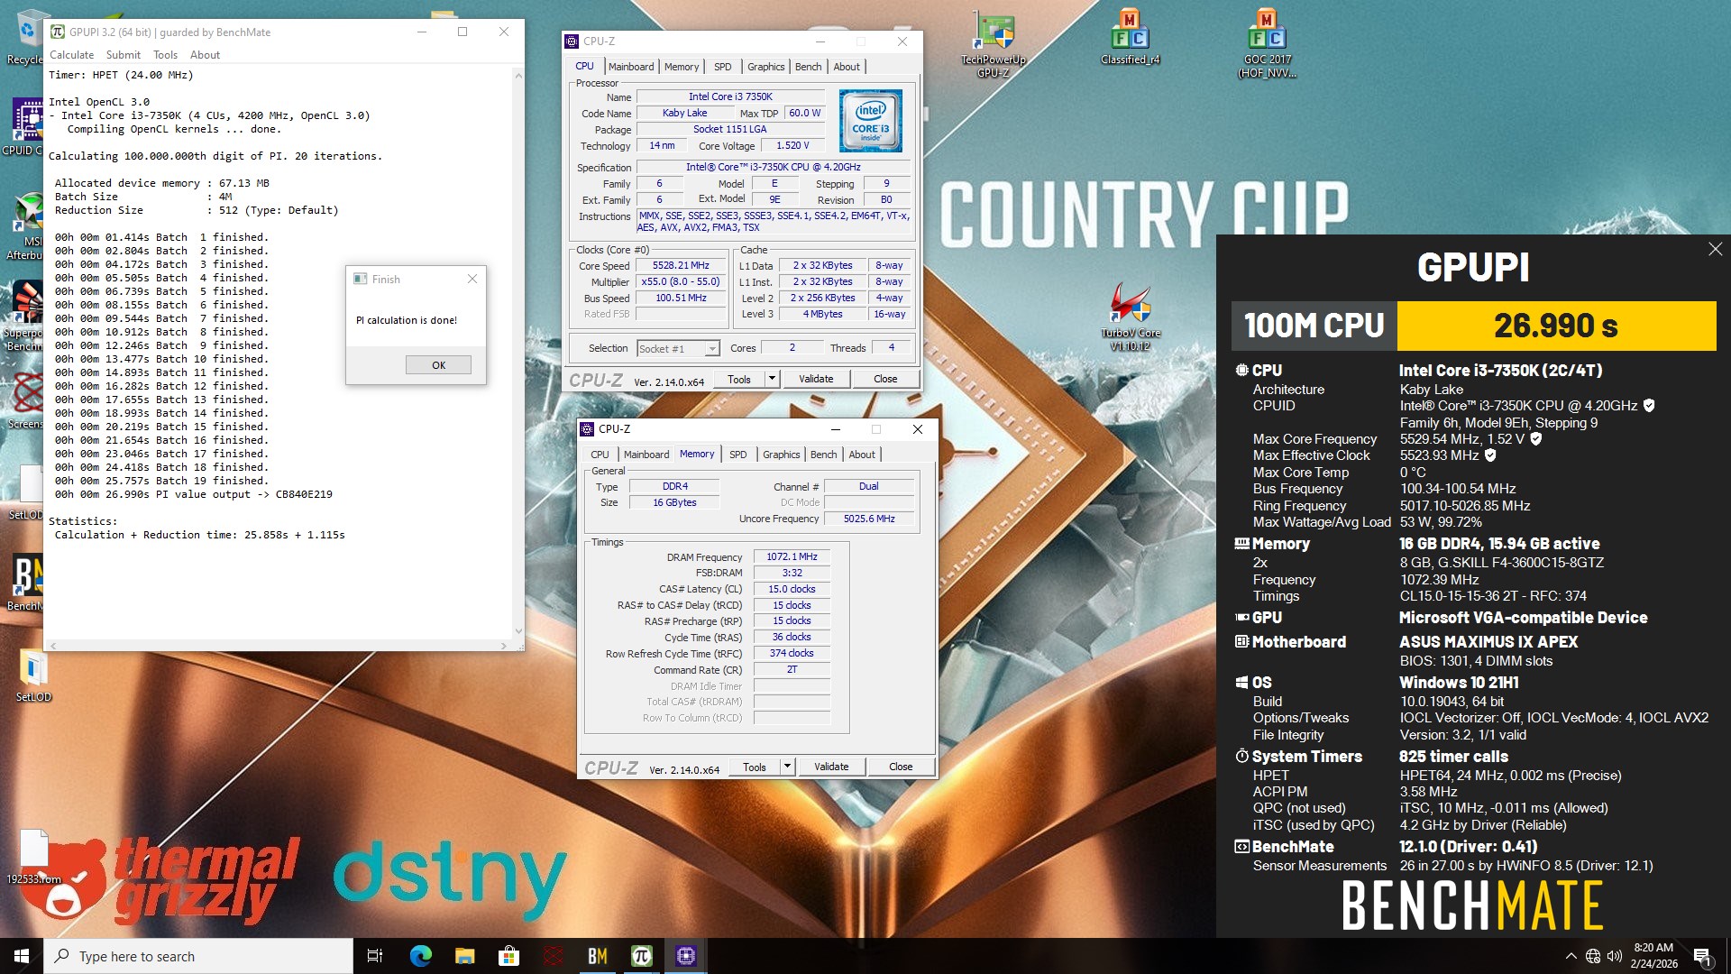Click Tools button in top CPU-Z window
The height and width of the screenshot is (974, 1731).
(x=739, y=379)
